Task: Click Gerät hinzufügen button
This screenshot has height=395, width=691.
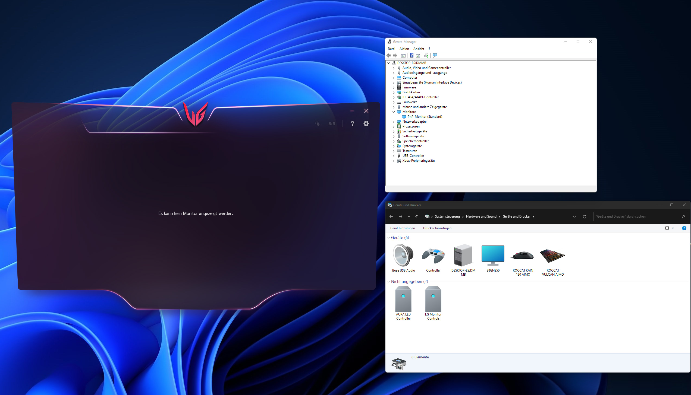Action: pos(403,228)
